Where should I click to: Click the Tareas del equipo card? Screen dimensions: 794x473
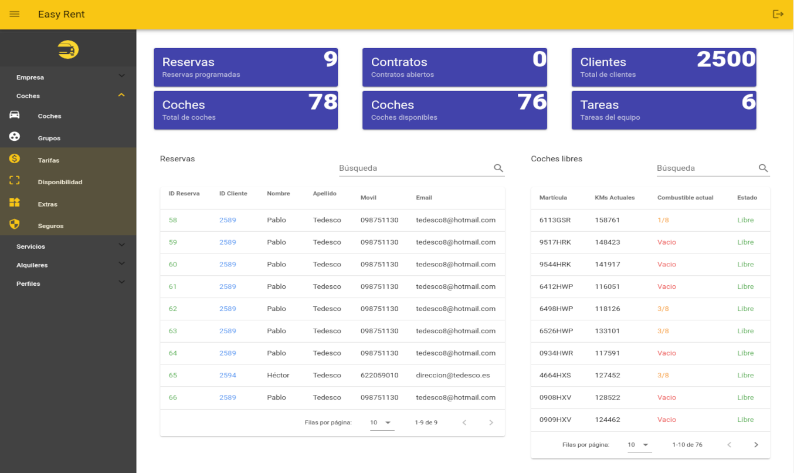664,110
